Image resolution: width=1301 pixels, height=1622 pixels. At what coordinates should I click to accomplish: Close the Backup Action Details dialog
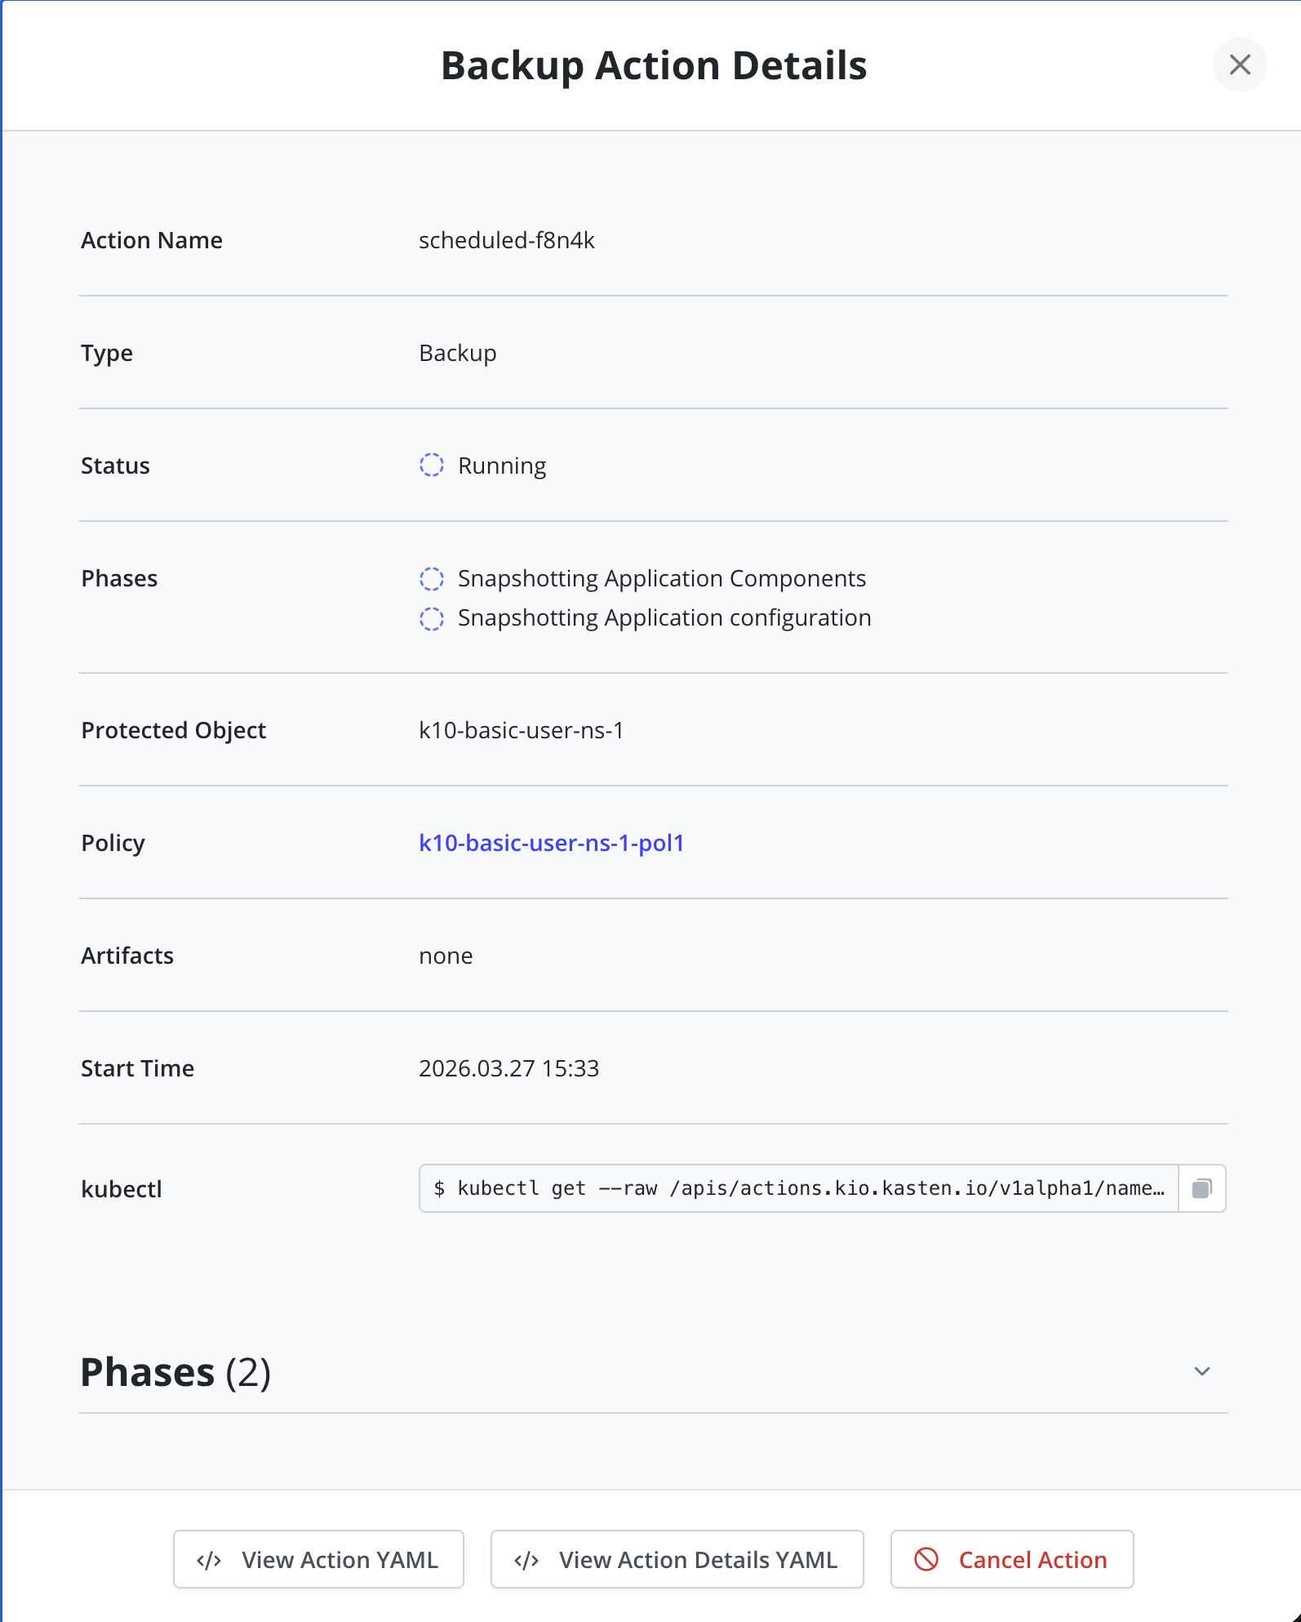1239,65
